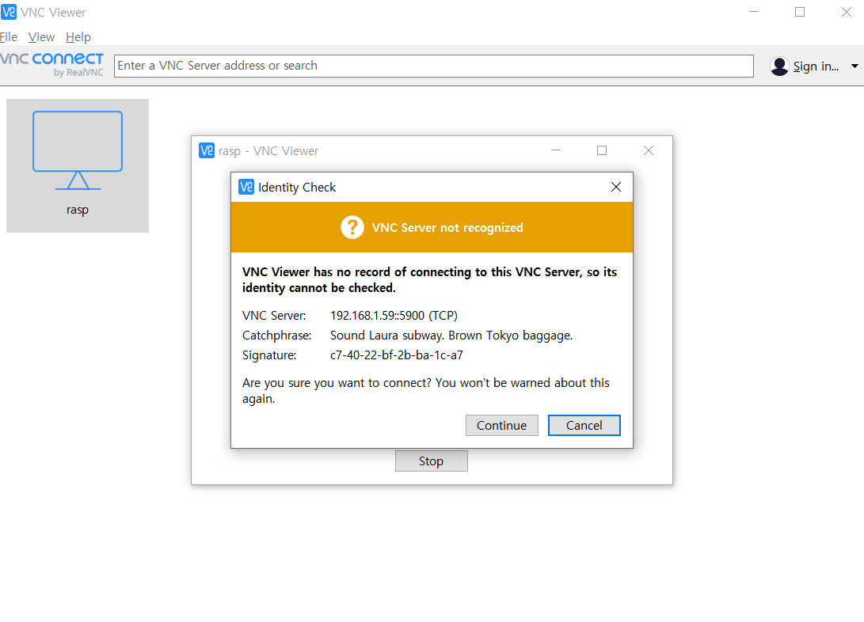Open the File menu
The image size is (864, 622).
pyautogui.click(x=8, y=37)
